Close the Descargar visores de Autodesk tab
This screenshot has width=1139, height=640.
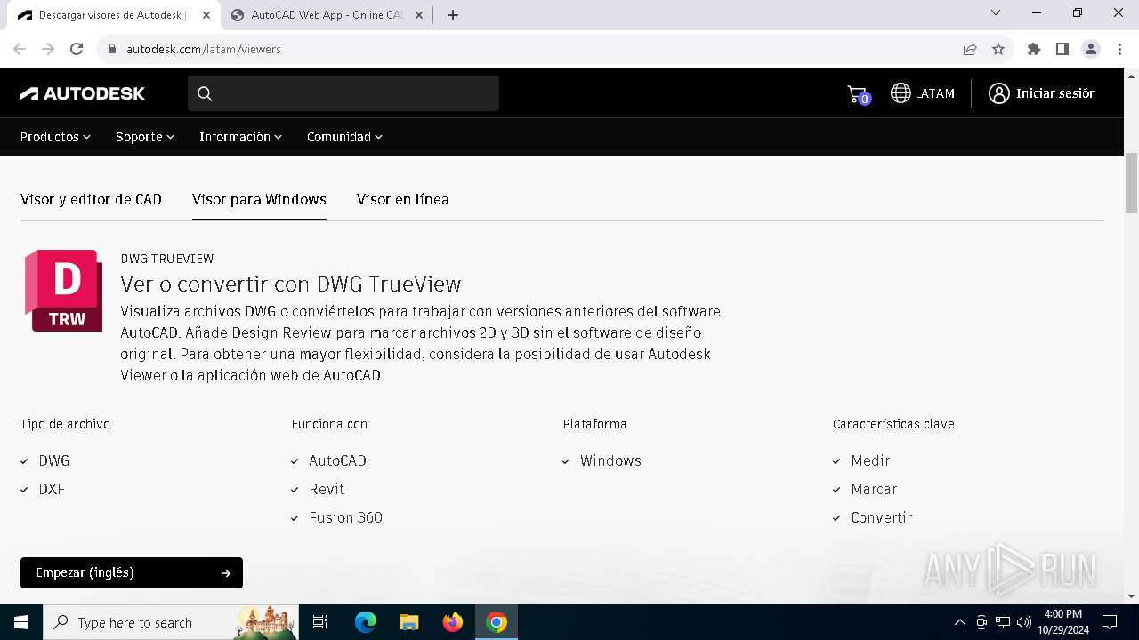(x=206, y=15)
